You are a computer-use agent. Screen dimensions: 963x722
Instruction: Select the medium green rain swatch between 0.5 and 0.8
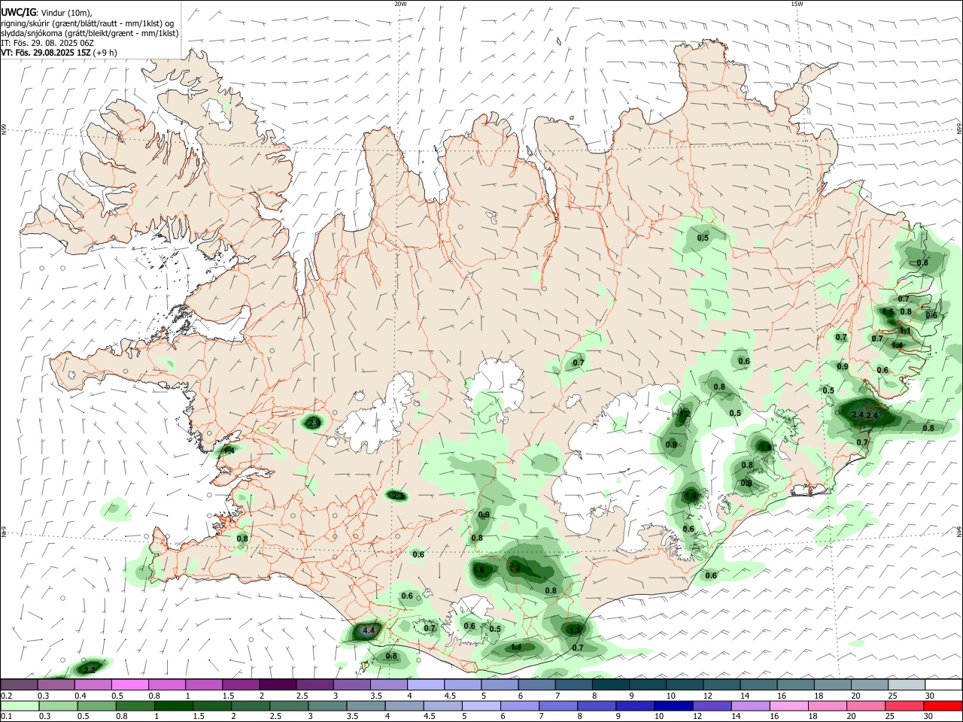point(97,705)
